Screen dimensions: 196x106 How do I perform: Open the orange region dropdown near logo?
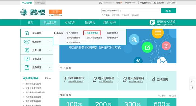point(55,12)
